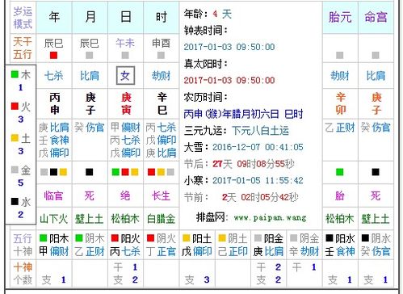Click the red 真太阳时 time value
The image size is (403, 294).
pyautogui.click(x=229, y=80)
